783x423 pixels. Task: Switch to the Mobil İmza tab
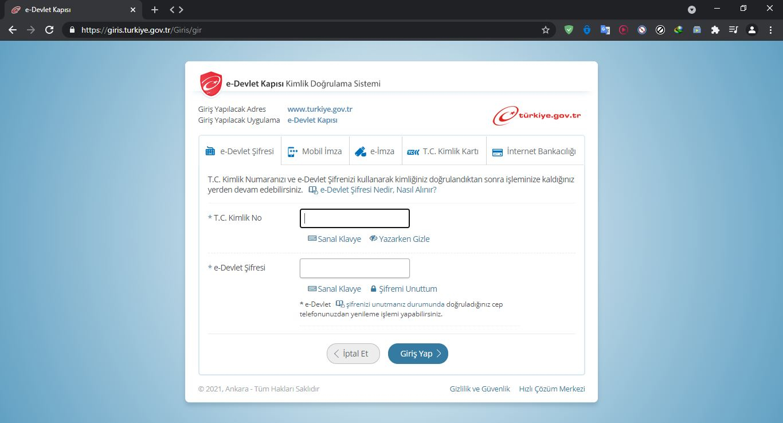(x=315, y=152)
